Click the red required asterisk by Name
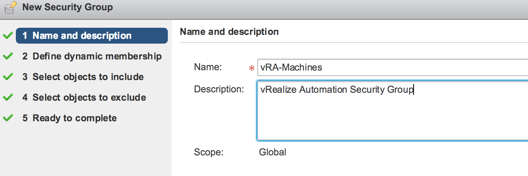528x176 pixels. tap(251, 69)
